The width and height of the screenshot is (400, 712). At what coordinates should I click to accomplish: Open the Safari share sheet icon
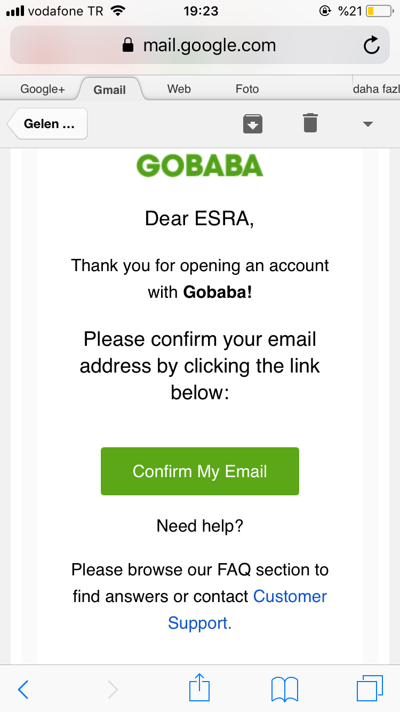[x=199, y=687]
